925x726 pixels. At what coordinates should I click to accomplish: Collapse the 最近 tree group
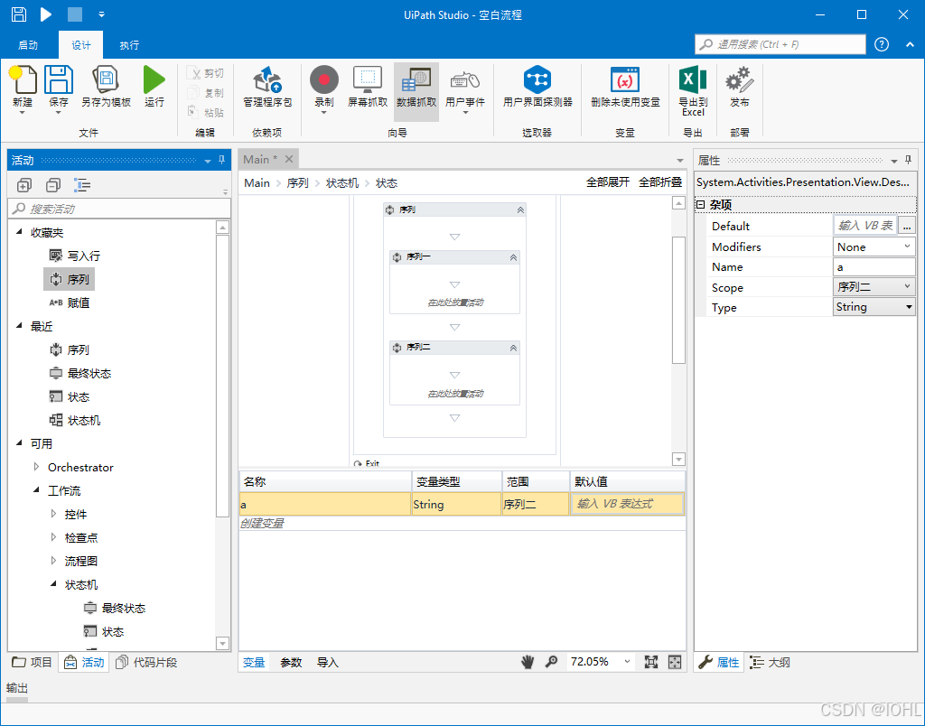pyautogui.click(x=19, y=326)
